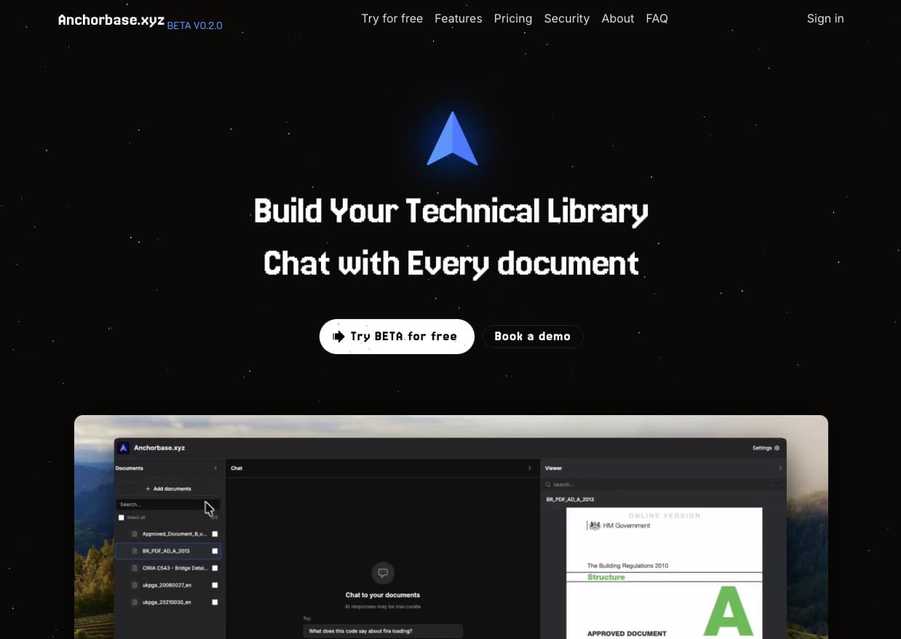This screenshot has height=639, width=901.
Task: Click the Documents Search field
Action: (167, 504)
